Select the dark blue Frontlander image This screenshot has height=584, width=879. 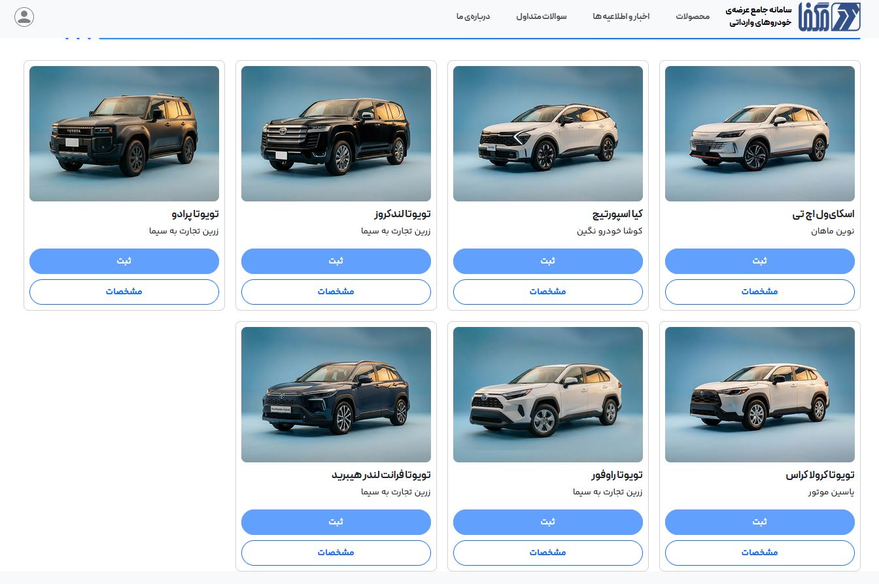coord(336,394)
